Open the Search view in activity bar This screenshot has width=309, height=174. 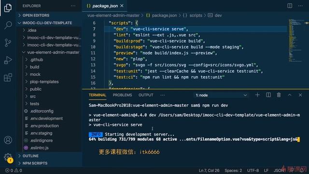[8, 25]
